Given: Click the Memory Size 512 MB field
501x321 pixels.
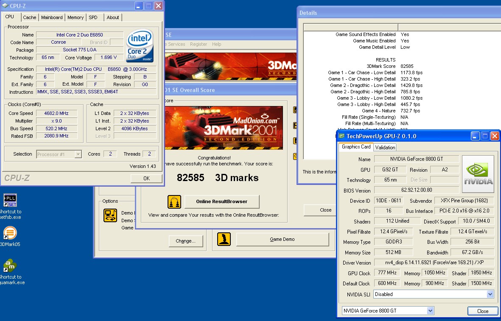Looking at the screenshot, I should (393, 252).
